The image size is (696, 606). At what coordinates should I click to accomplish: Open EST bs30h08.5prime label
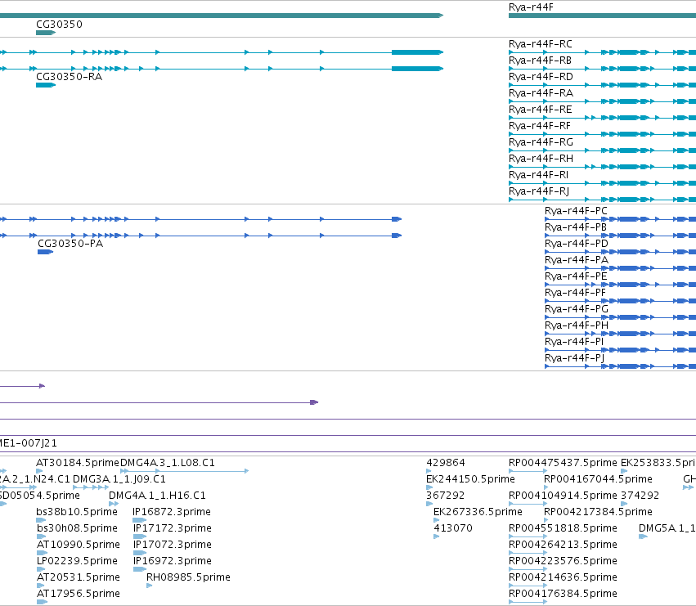(x=77, y=528)
